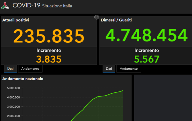Expand the Attuali positivi panel with maximize icon
Screen dimensions: 192x121
pos(97,17)
